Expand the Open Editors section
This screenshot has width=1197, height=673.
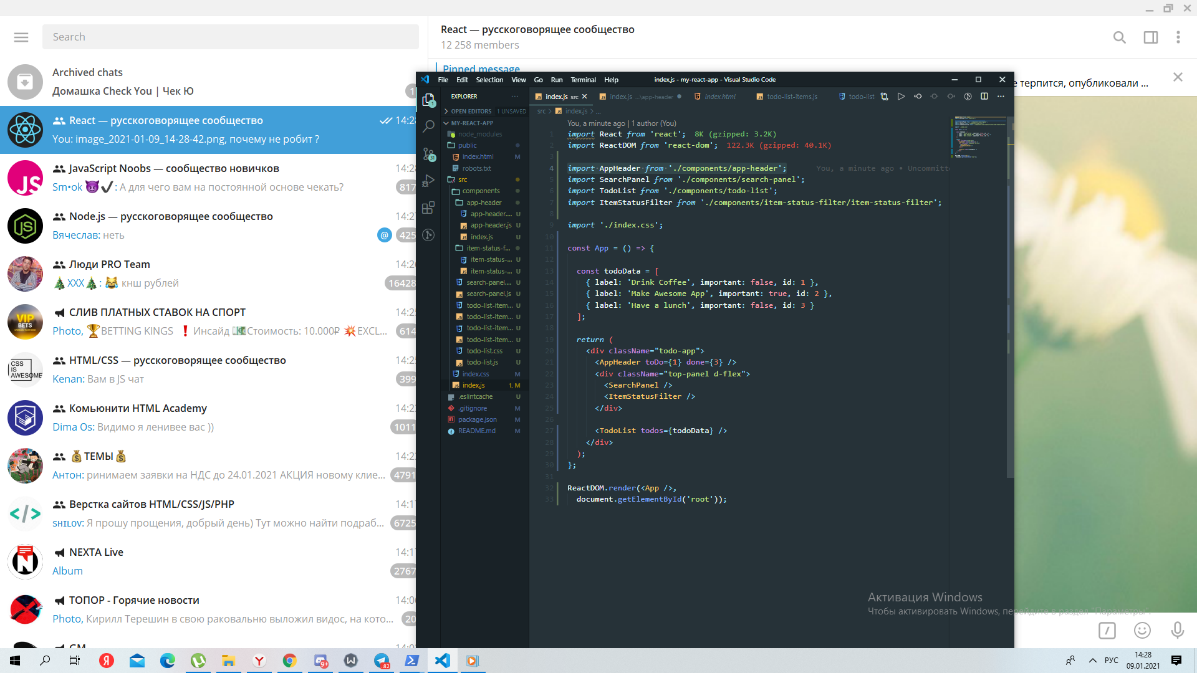[485, 111]
